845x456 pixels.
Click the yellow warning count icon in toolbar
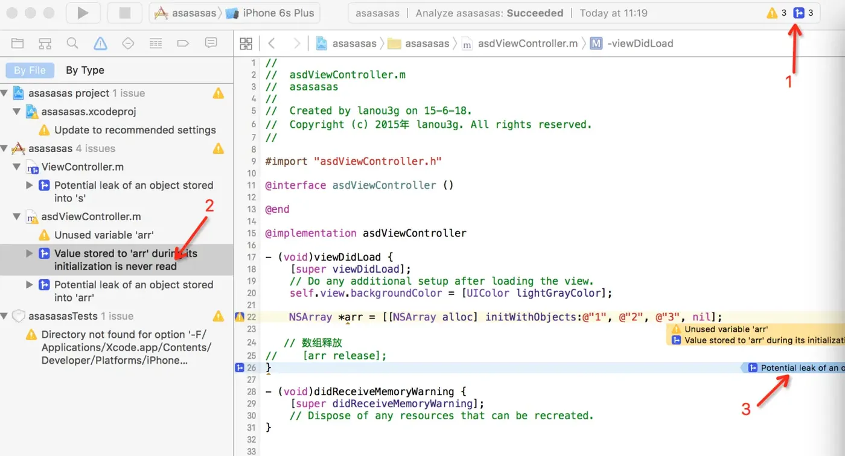pyautogui.click(x=772, y=13)
